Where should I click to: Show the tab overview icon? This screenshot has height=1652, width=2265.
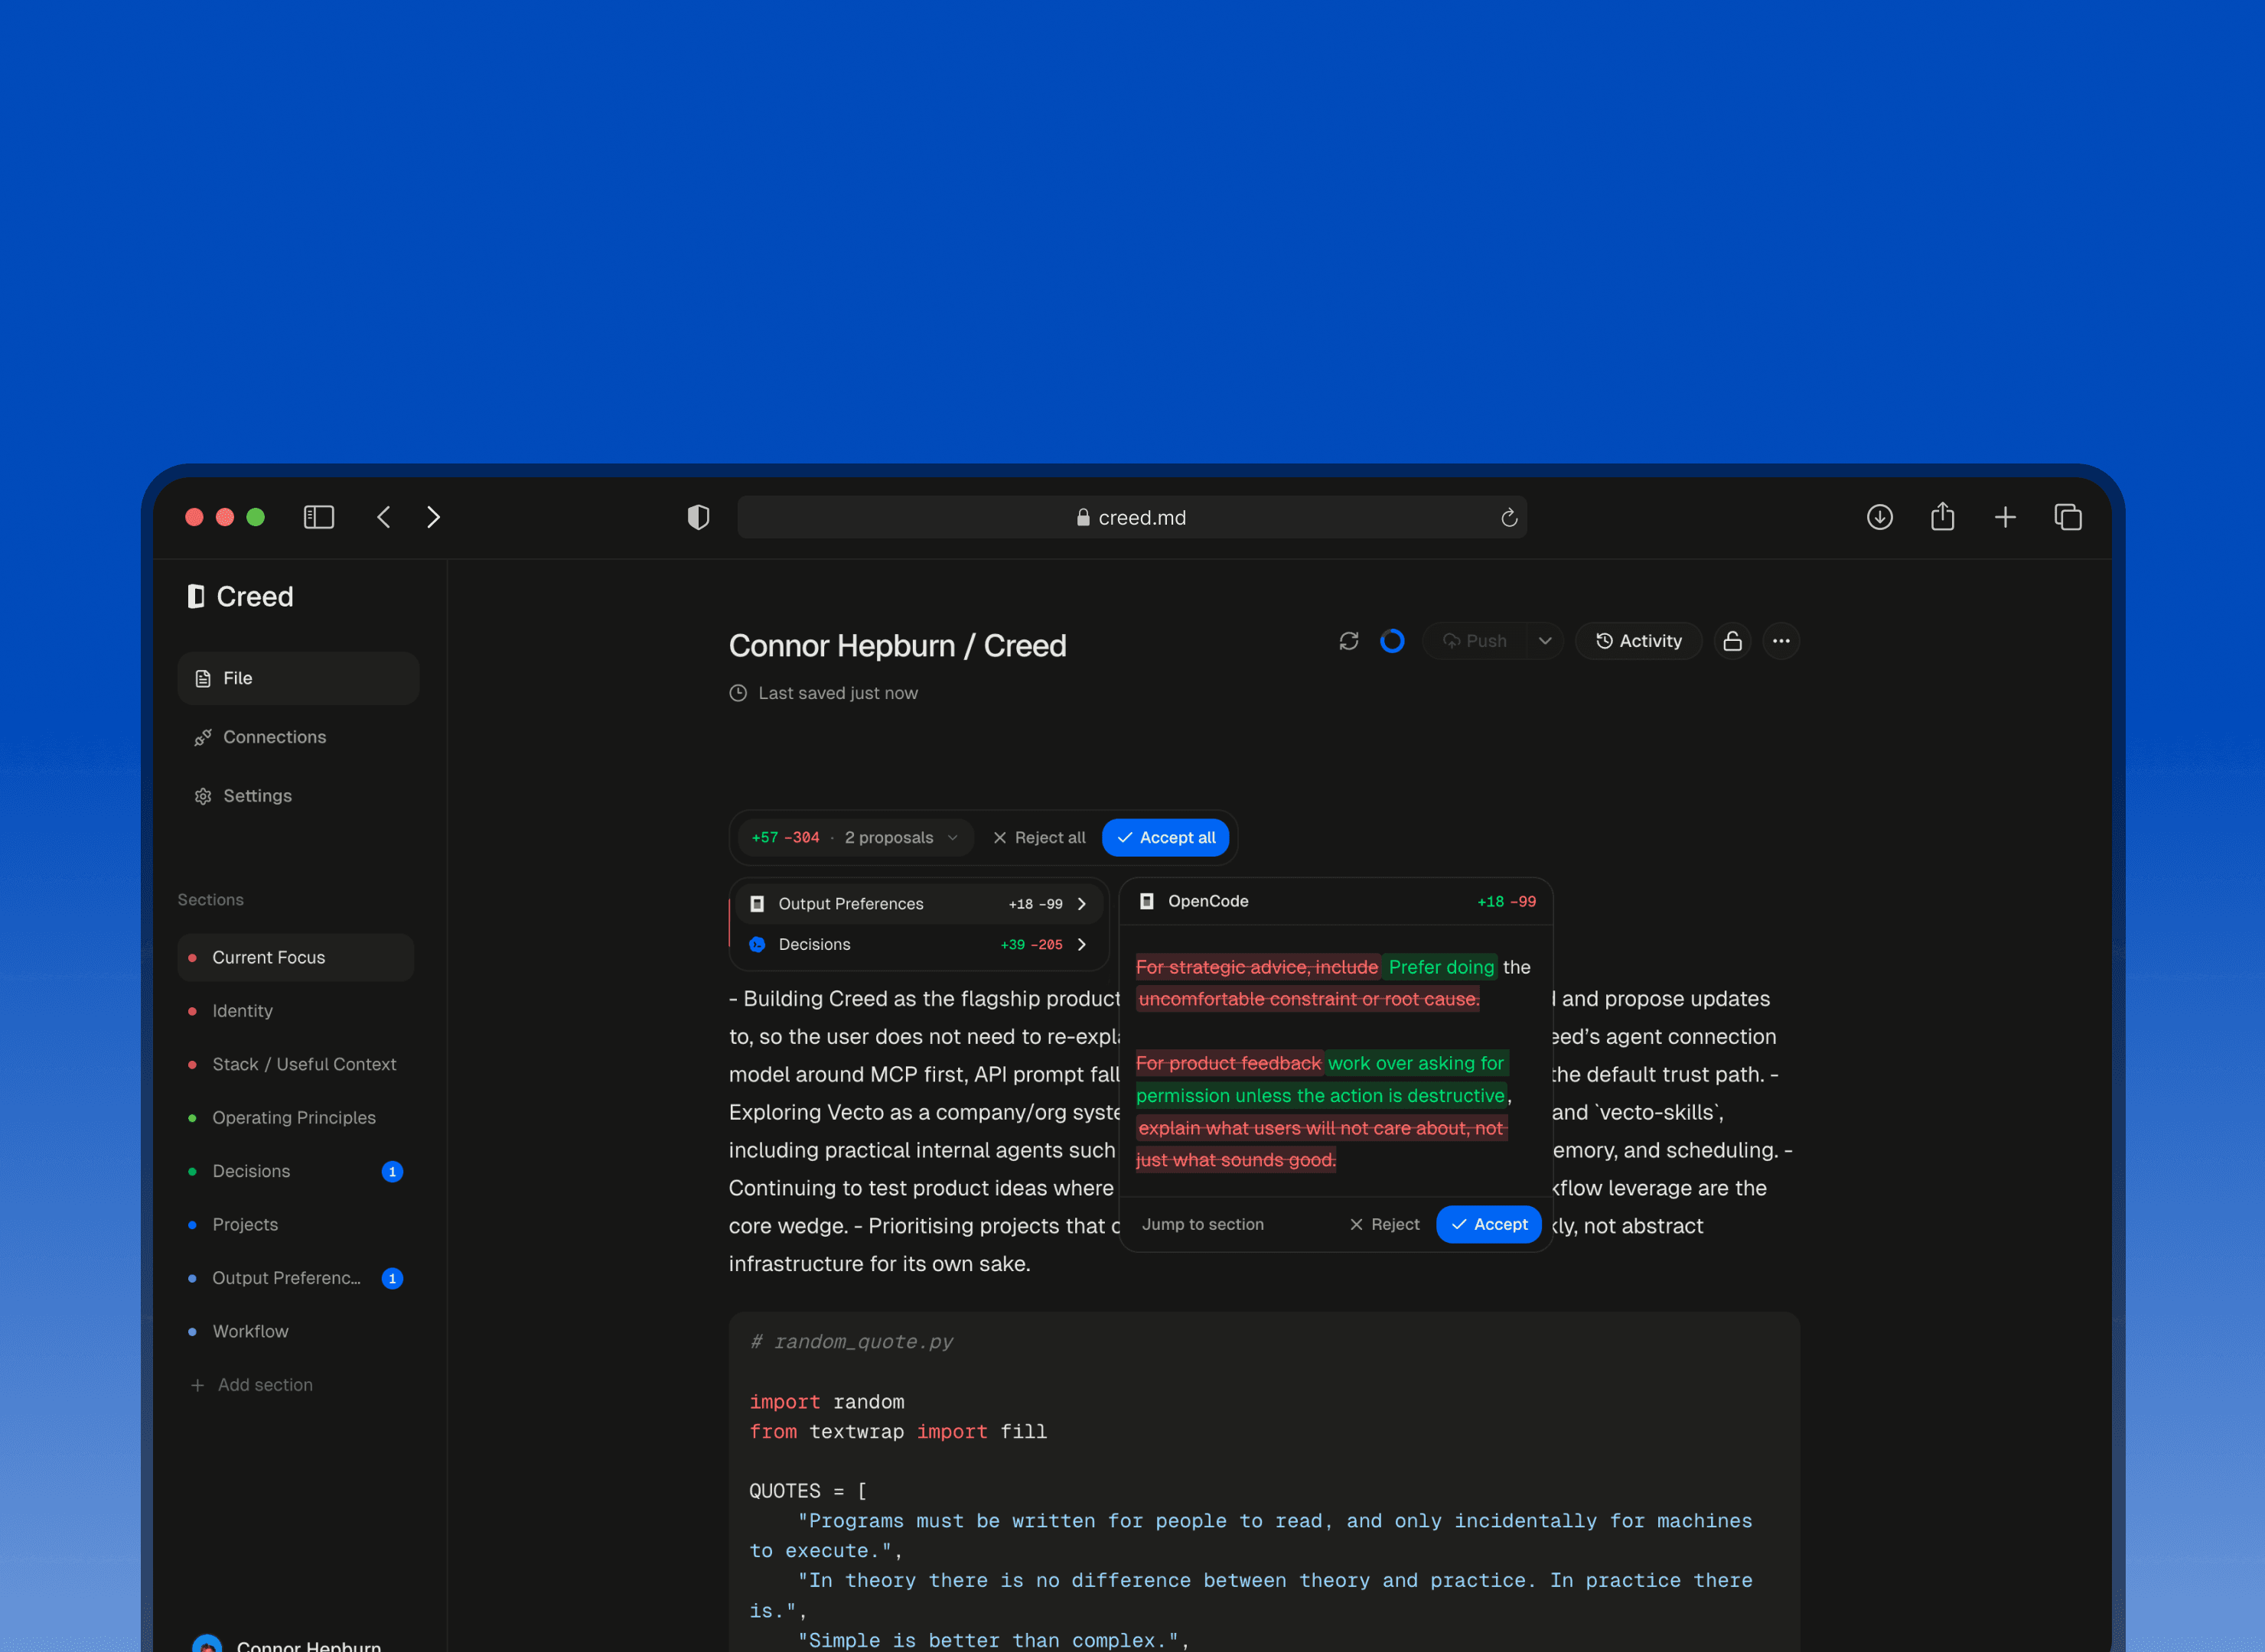(x=2068, y=517)
